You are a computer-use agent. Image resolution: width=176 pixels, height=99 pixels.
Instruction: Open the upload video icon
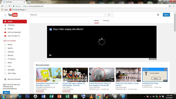(x=158, y=15)
